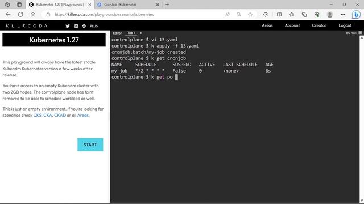
Task: Open the CKAD scenarios link
Action: 60,115
